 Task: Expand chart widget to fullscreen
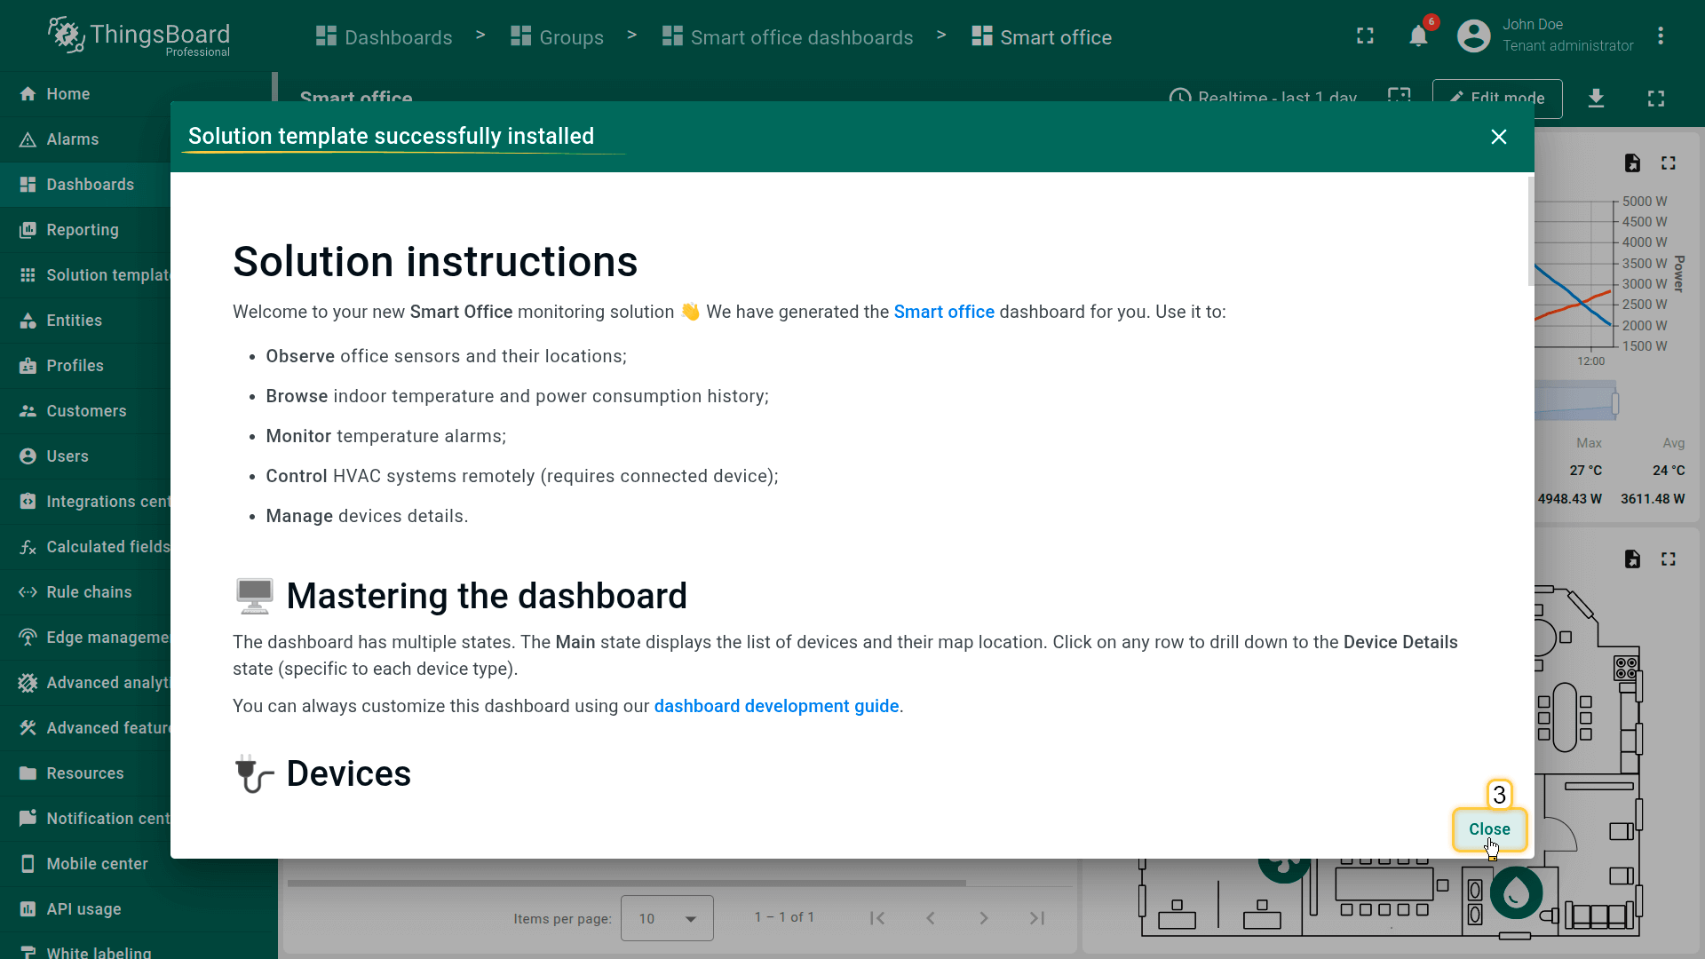[x=1669, y=163]
